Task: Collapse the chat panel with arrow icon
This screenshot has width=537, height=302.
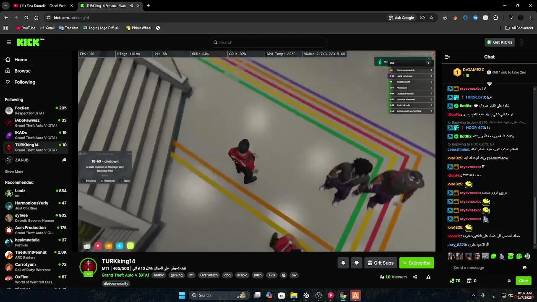Action: click(447, 57)
